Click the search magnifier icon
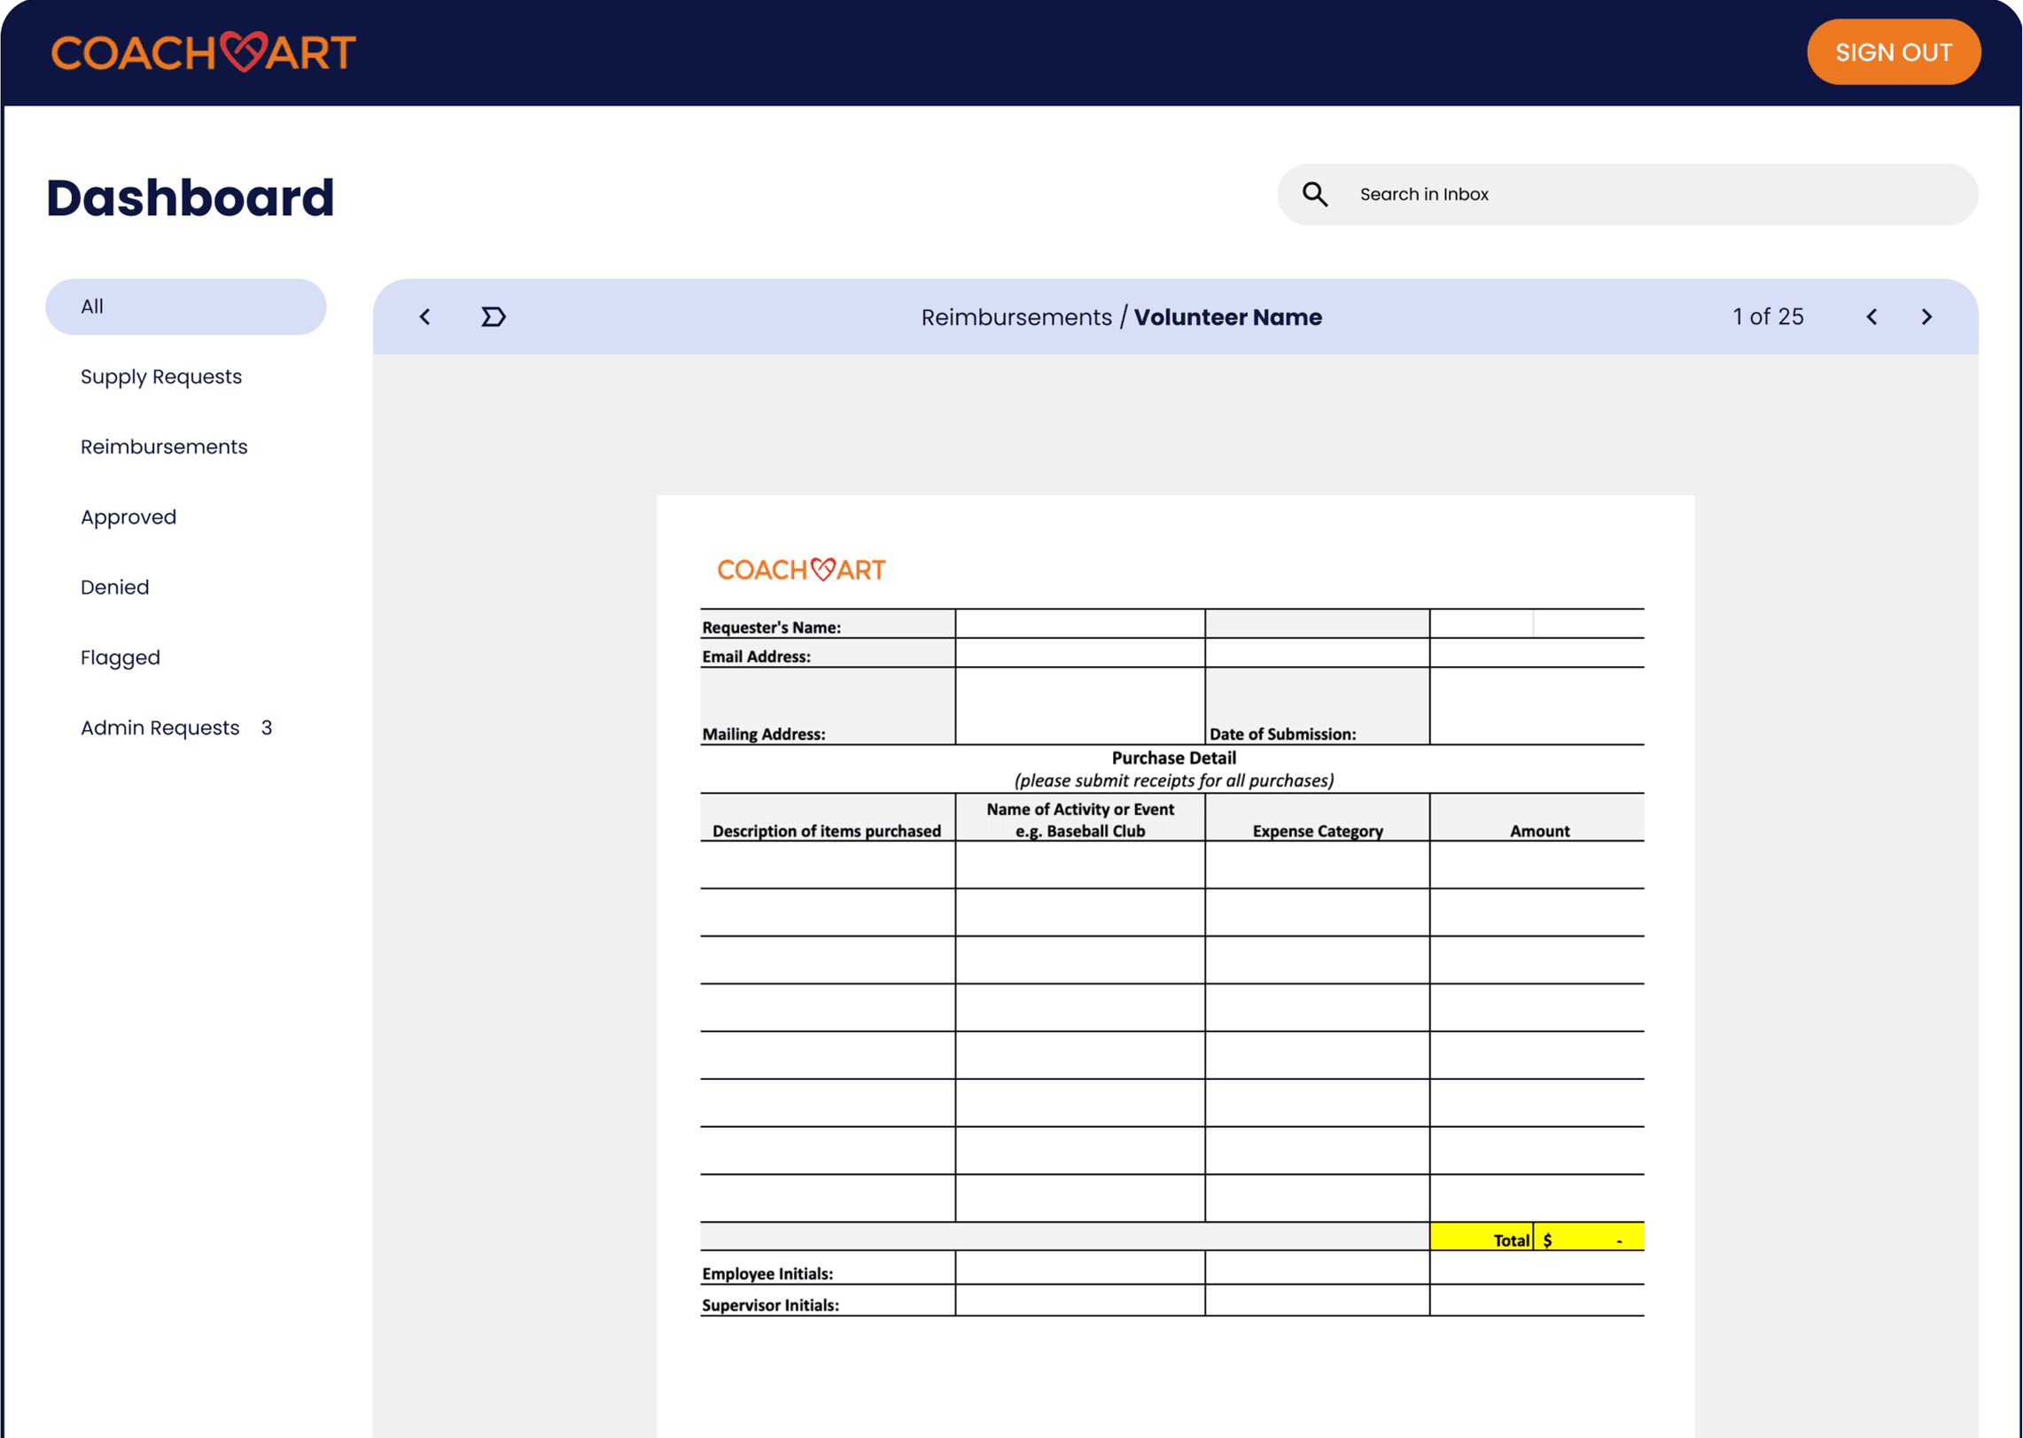The width and height of the screenshot is (2023, 1438). coord(1314,194)
